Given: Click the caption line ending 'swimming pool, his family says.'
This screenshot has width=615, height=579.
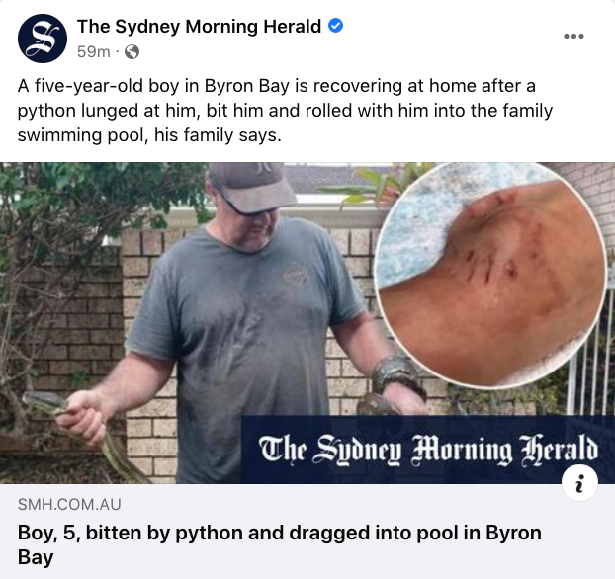Looking at the screenshot, I should coord(149,135).
